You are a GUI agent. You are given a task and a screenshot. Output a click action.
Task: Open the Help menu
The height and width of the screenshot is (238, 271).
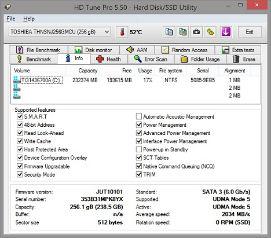coord(29,19)
